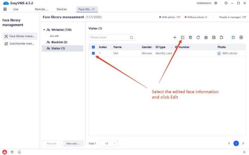249x155 pixels.
Task: Click the Edit face information icon
Action: pyautogui.click(x=182, y=38)
